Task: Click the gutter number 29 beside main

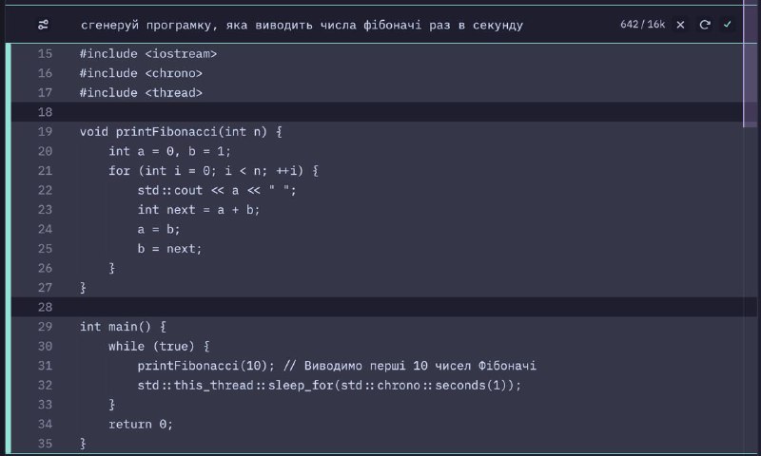Action: pyautogui.click(x=45, y=327)
